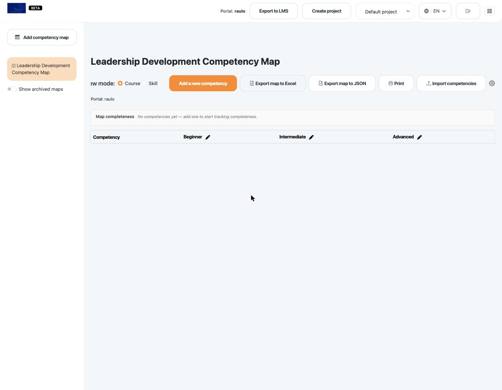
Task: Click Import competencies button
Action: click(x=451, y=83)
